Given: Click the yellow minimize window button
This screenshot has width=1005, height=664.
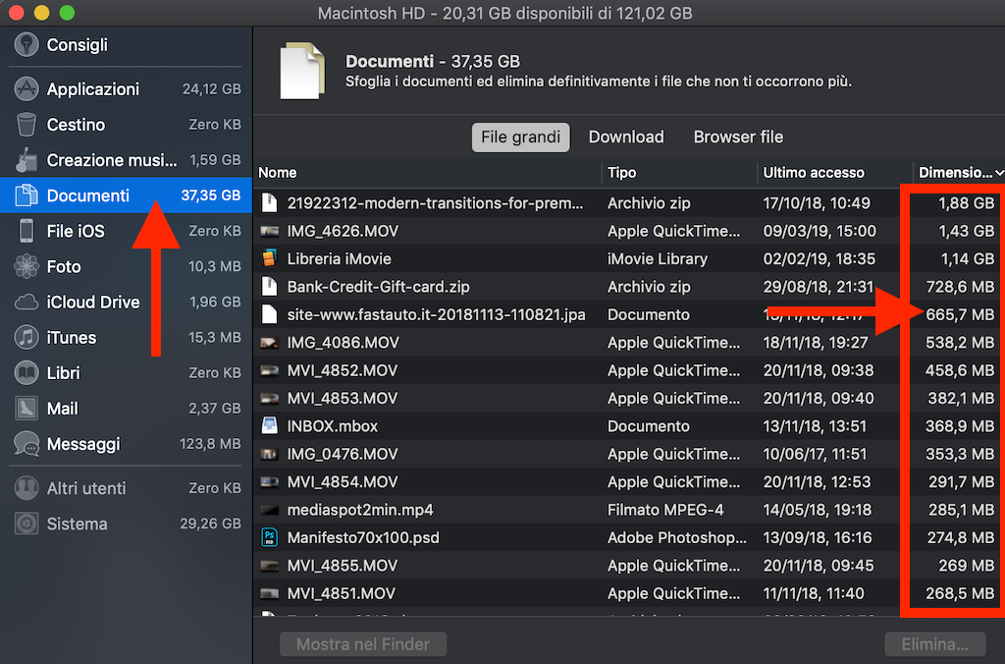Looking at the screenshot, I should (41, 12).
